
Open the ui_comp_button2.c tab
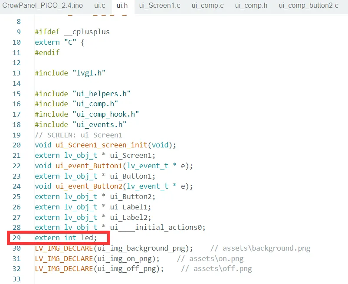point(308,7)
